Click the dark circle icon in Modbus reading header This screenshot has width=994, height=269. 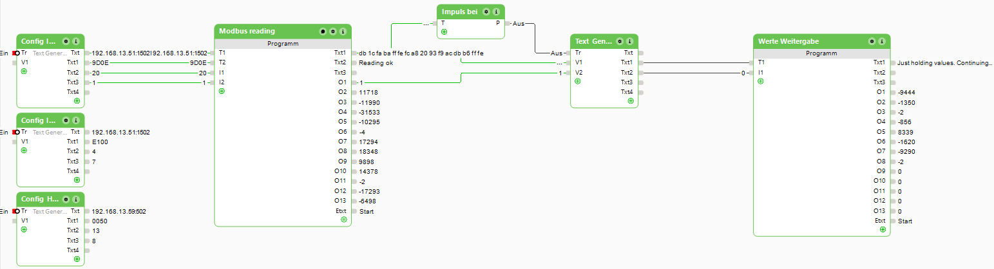click(323, 31)
